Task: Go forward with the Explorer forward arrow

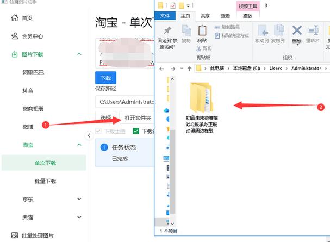Action: pos(173,69)
